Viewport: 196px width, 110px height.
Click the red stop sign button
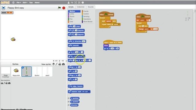click(64, 8)
